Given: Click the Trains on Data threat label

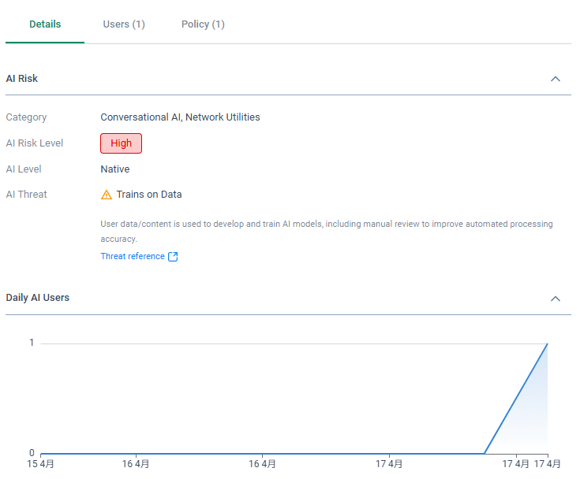Looking at the screenshot, I should [149, 195].
